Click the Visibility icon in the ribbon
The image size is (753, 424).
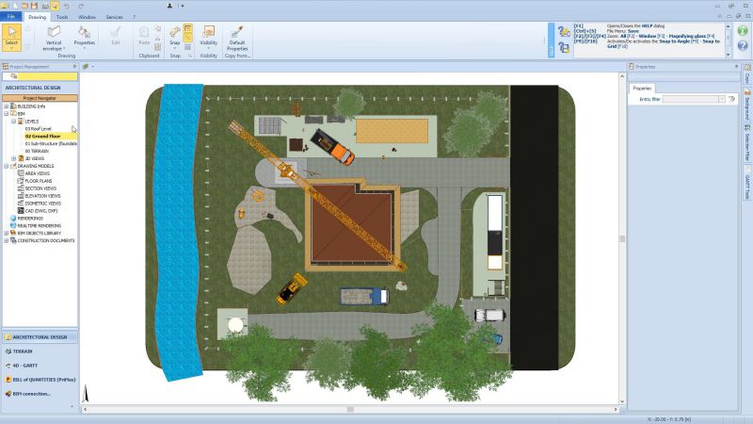point(208,36)
